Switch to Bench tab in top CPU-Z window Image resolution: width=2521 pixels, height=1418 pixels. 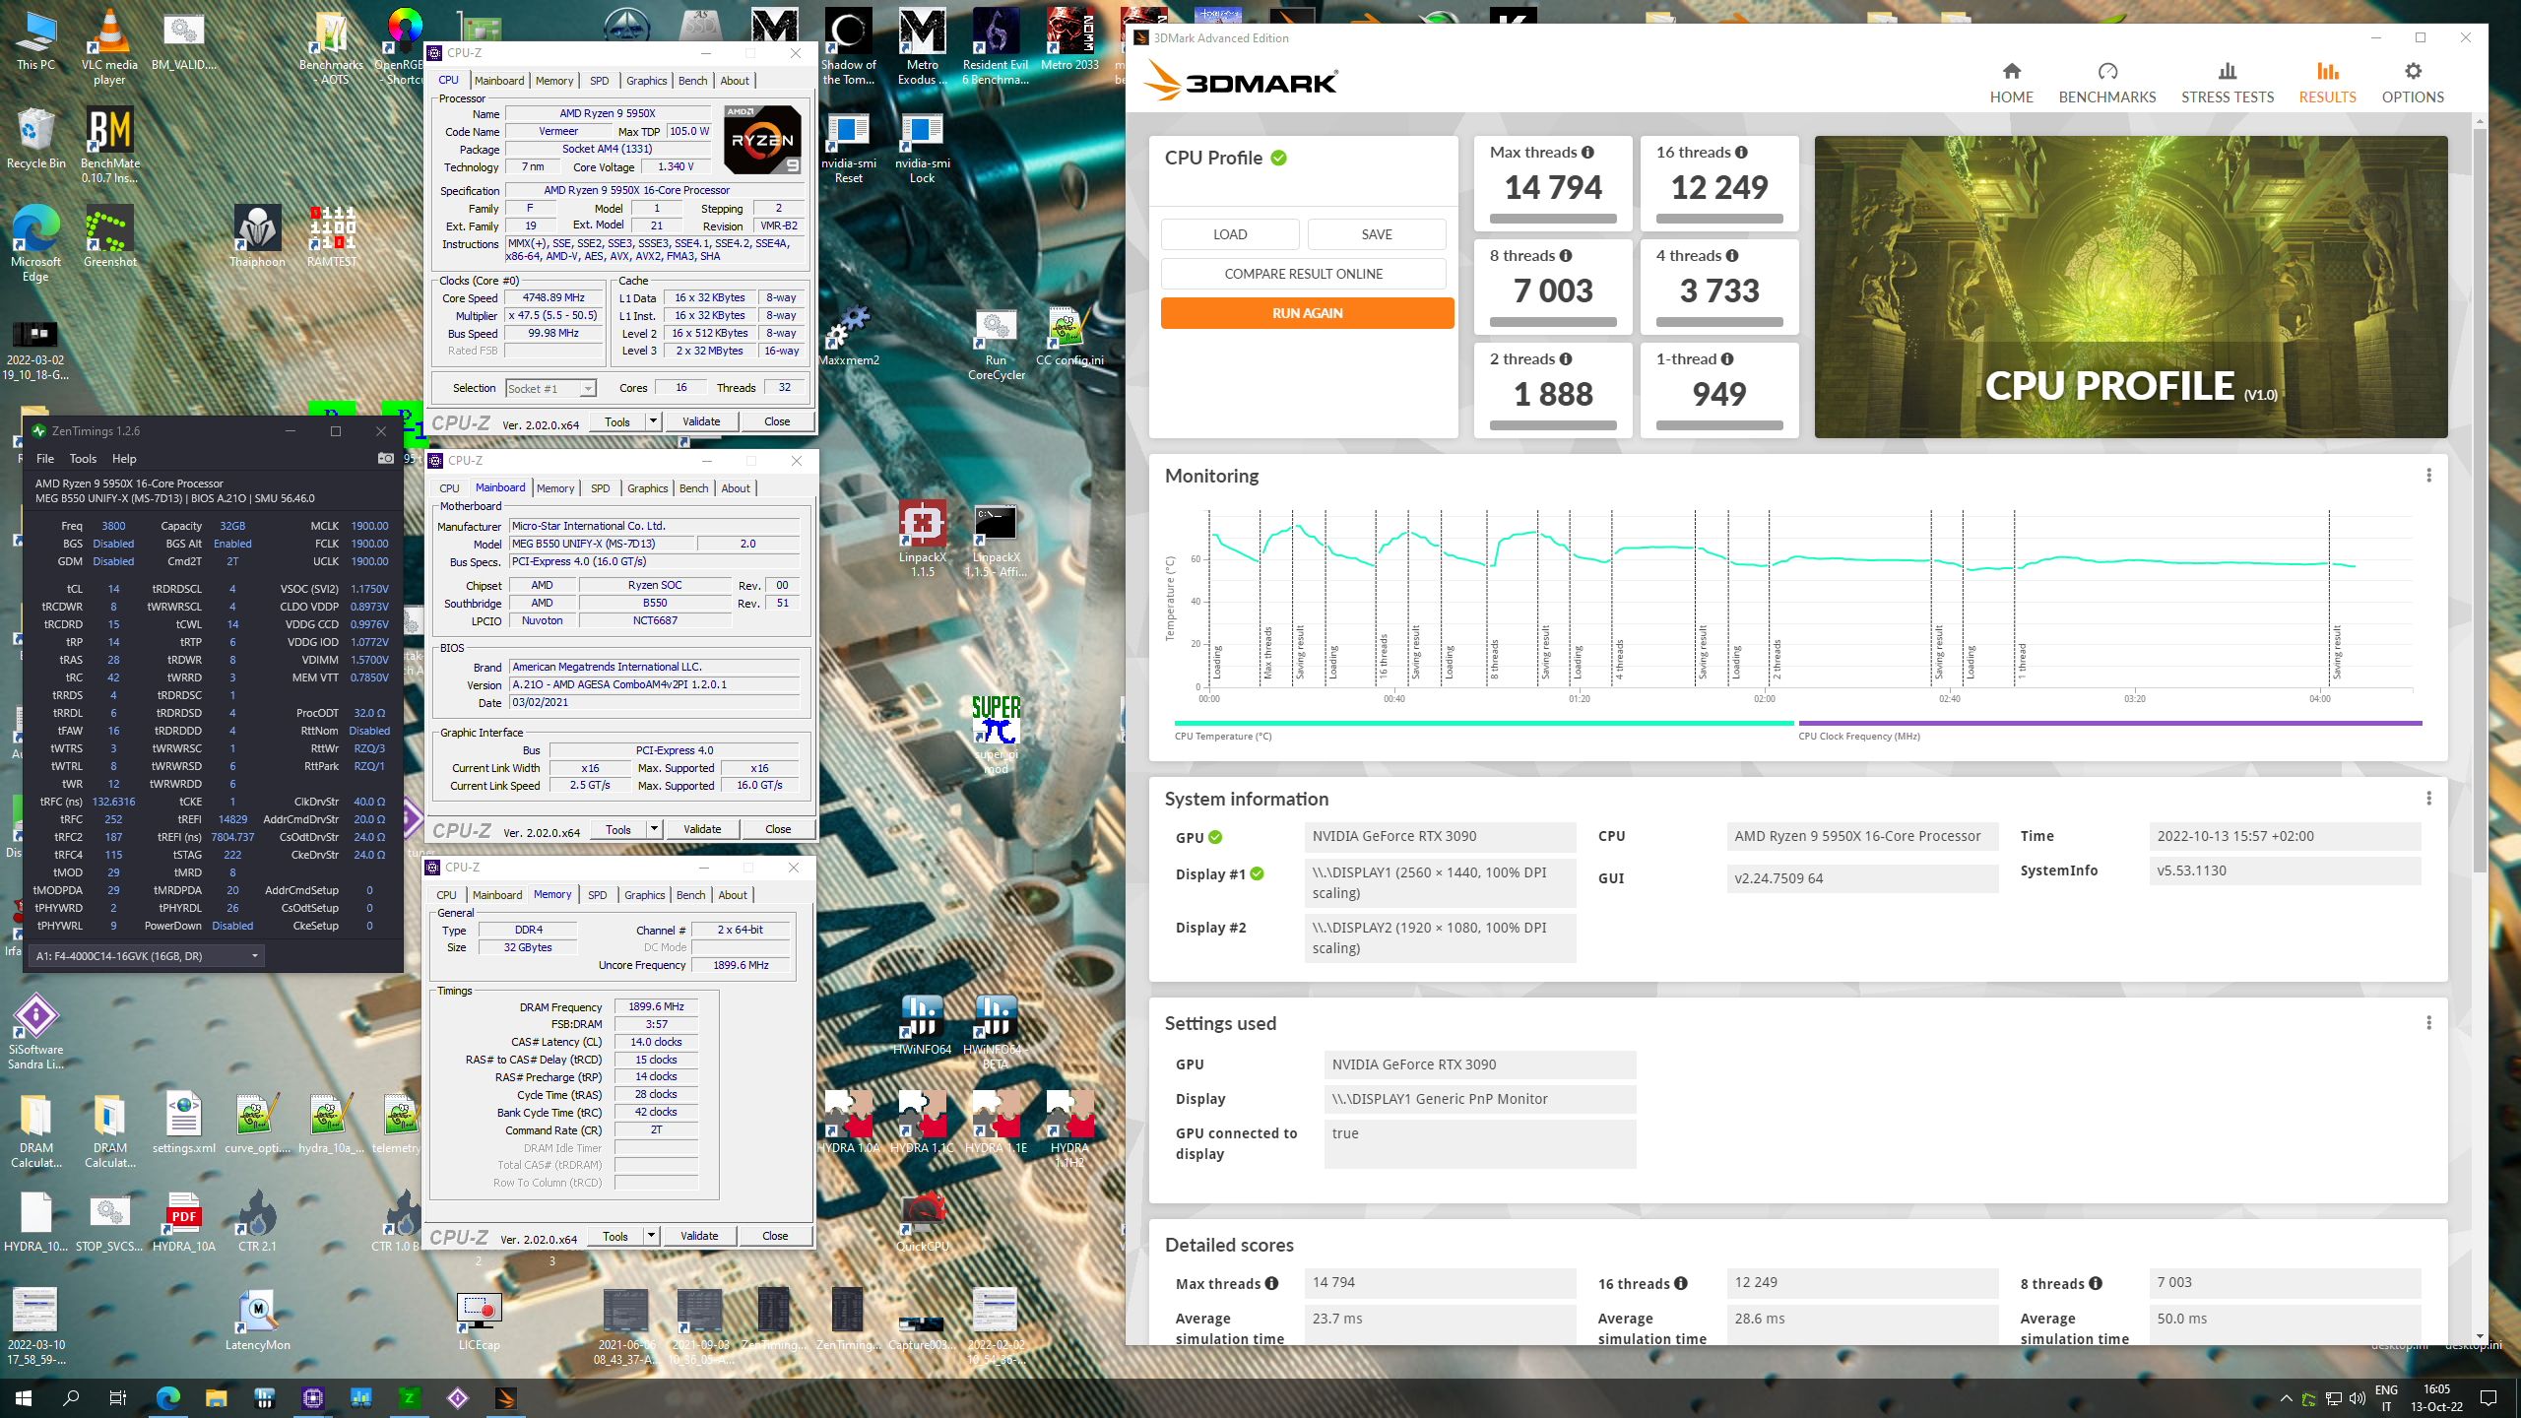692,81
